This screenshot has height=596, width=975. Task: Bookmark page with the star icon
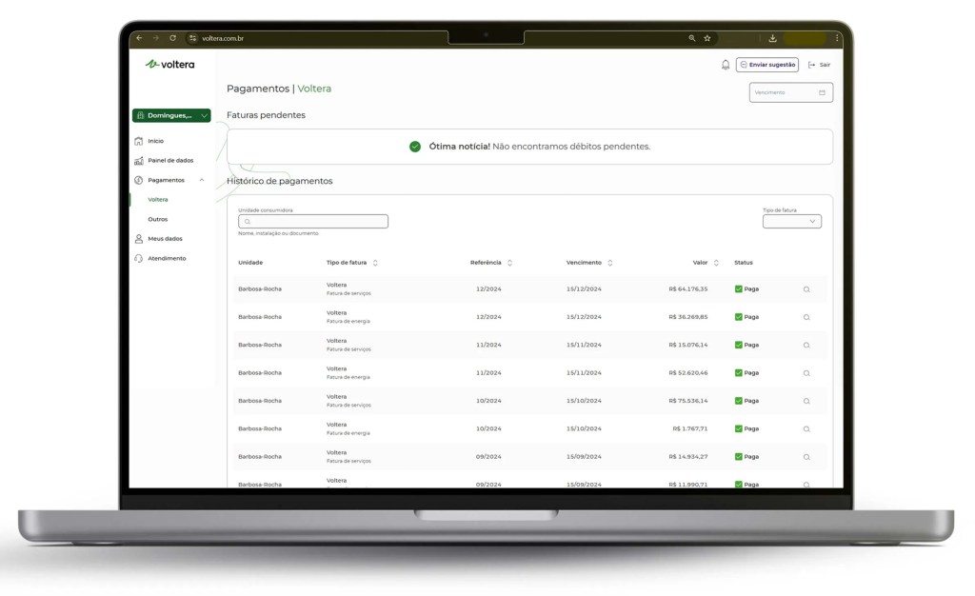click(707, 38)
